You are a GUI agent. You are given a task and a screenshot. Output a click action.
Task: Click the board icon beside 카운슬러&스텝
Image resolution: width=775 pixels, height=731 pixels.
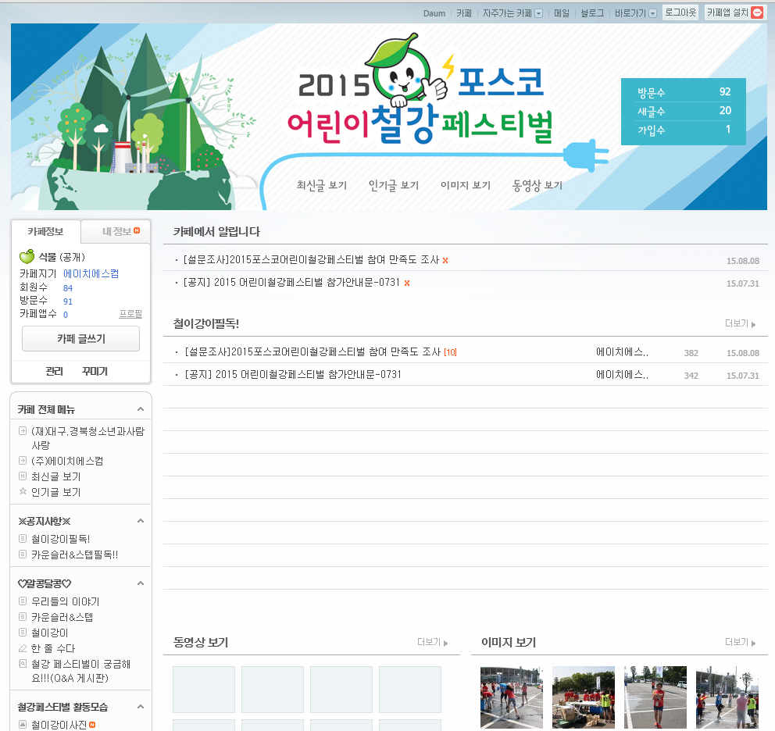click(22, 616)
